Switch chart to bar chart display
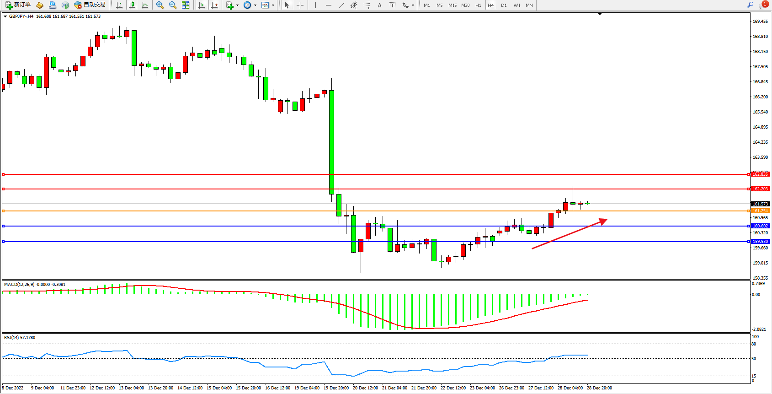 click(x=119, y=5)
